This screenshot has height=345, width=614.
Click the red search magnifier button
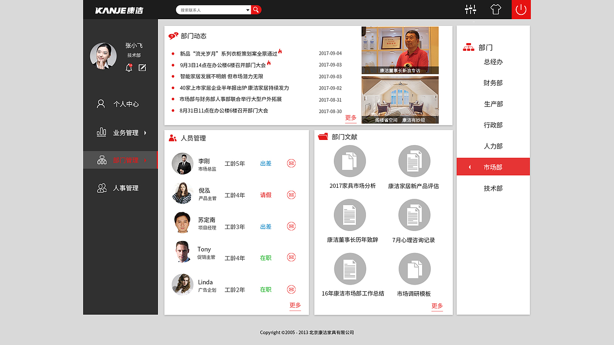point(256,10)
